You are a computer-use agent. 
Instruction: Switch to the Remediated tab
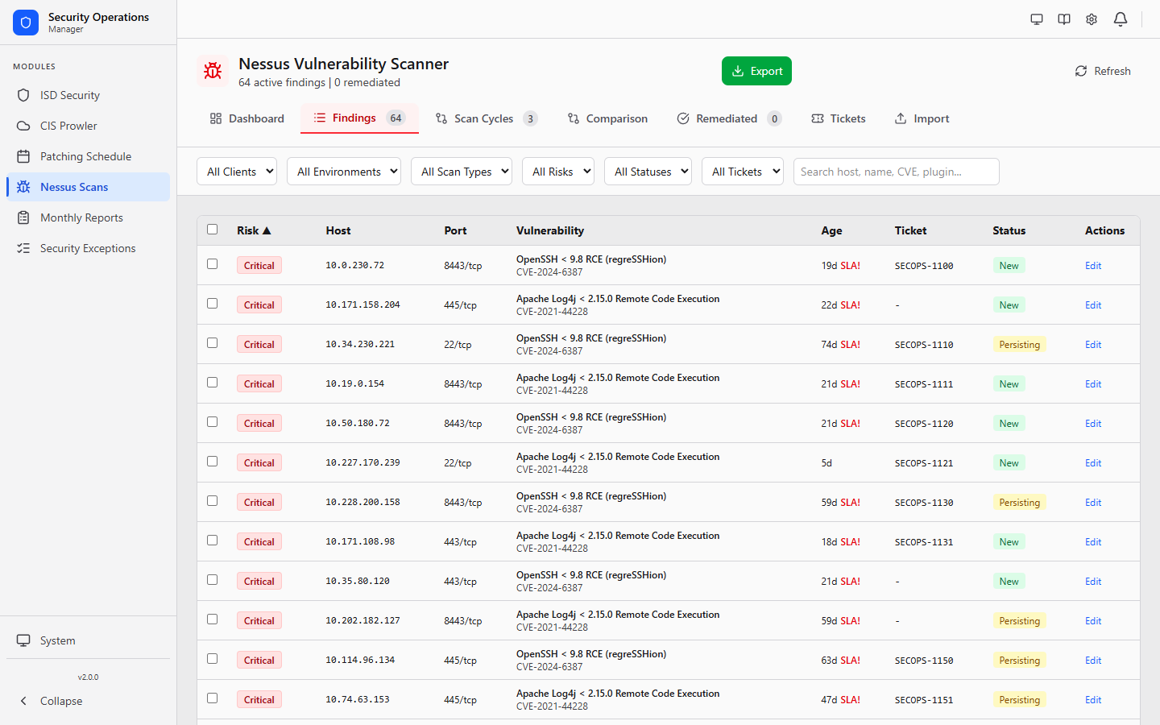[x=729, y=118]
